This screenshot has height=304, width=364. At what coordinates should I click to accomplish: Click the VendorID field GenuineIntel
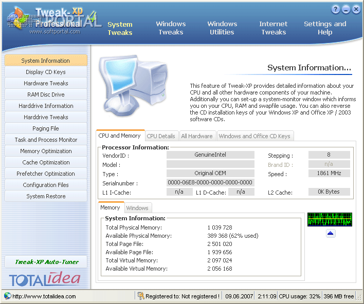point(210,155)
